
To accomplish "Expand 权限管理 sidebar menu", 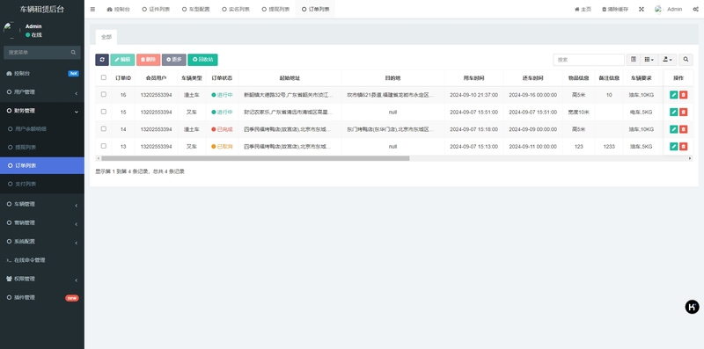I will pos(42,279).
